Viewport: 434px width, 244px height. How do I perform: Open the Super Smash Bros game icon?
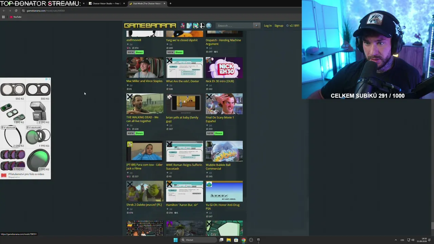[202, 26]
